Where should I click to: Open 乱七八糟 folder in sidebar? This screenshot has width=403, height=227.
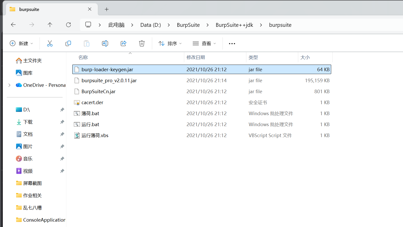pyautogui.click(x=29, y=208)
